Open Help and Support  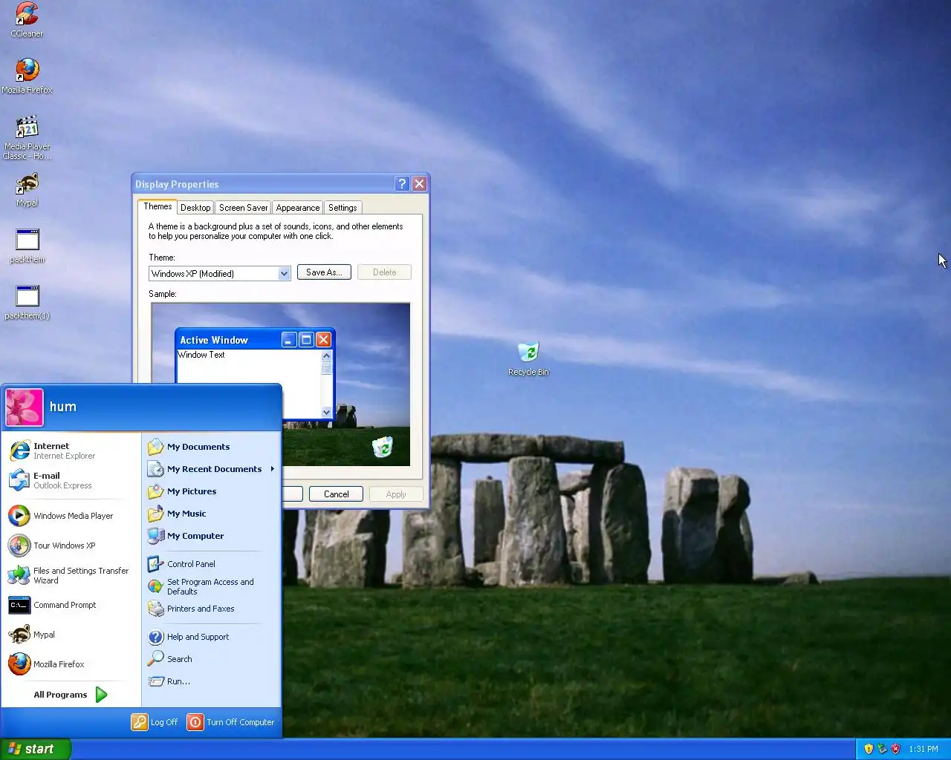pyautogui.click(x=211, y=637)
